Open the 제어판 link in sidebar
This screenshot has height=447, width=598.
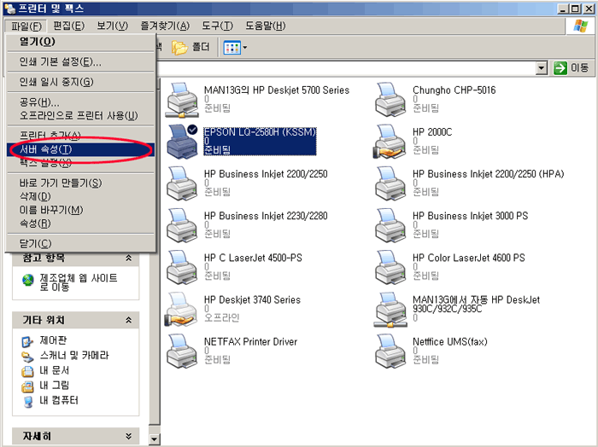[x=55, y=340]
